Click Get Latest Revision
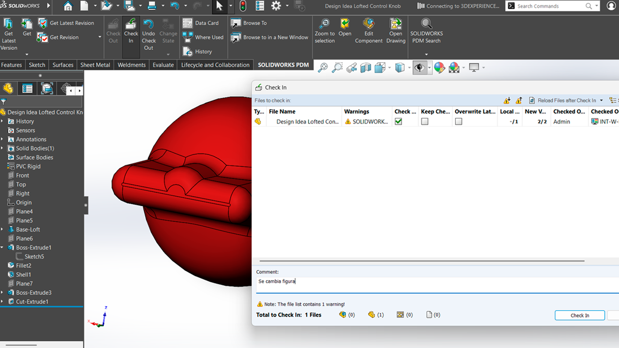This screenshot has width=619, height=348. click(x=66, y=23)
